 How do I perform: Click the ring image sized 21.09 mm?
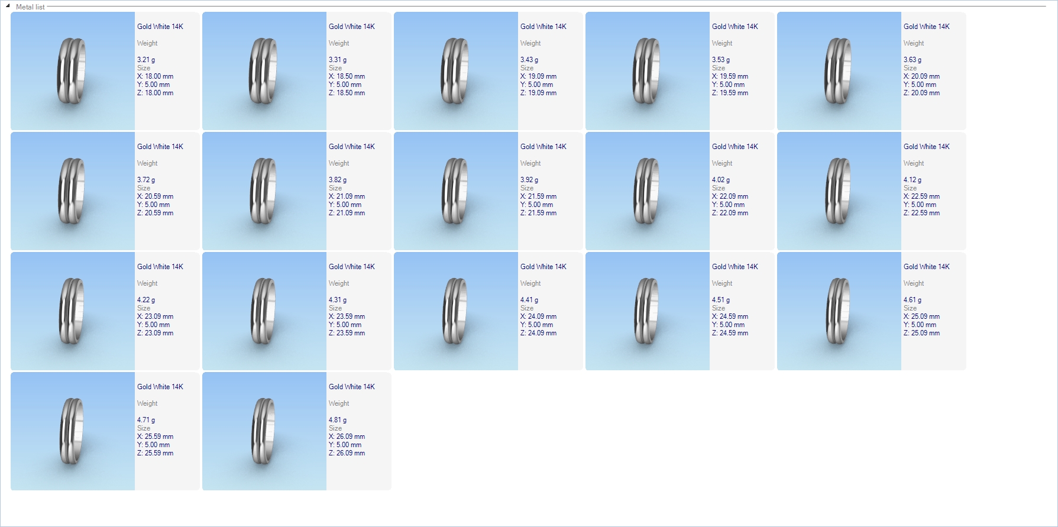point(264,191)
